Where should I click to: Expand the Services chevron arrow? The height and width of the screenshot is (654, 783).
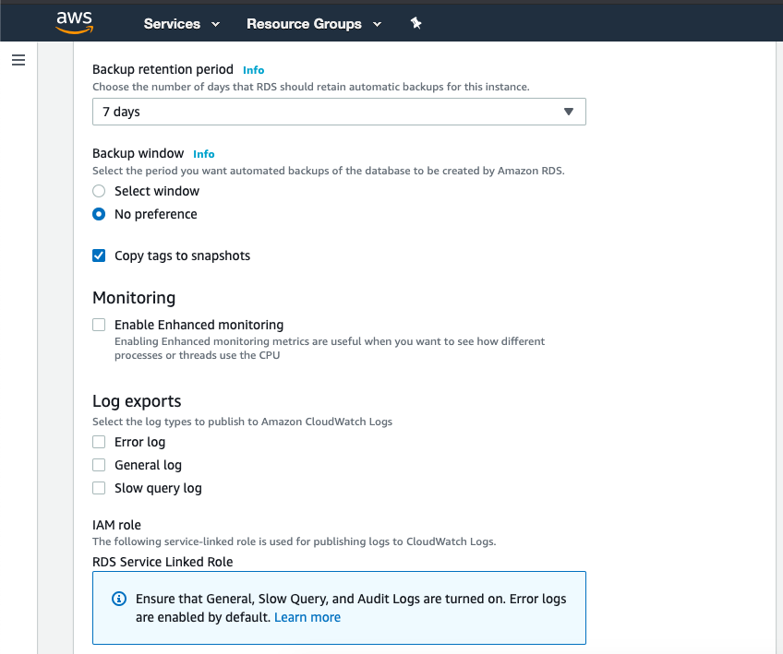tap(216, 24)
